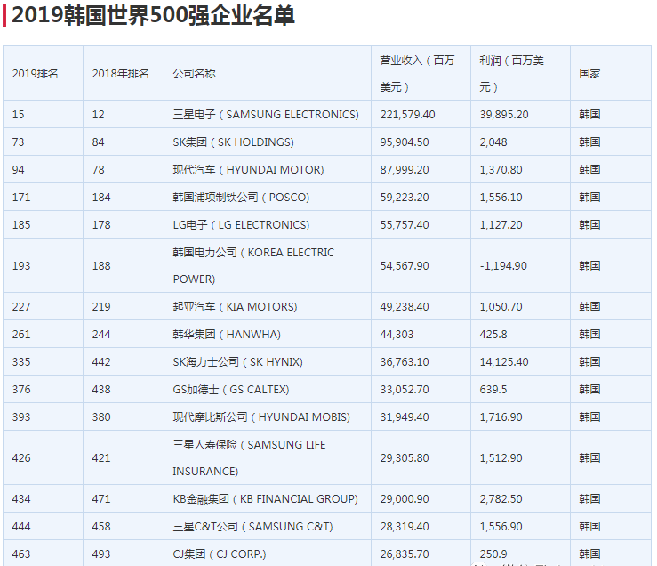The height and width of the screenshot is (566, 657).
Task: Click profit value 1,556.10
Action: click(501, 198)
